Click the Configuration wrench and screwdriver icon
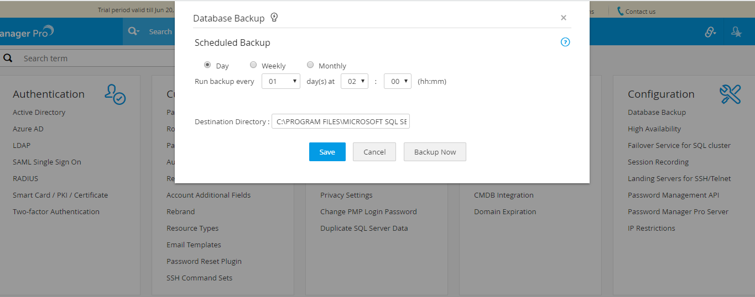Image resolution: width=755 pixels, height=297 pixels. click(x=730, y=94)
